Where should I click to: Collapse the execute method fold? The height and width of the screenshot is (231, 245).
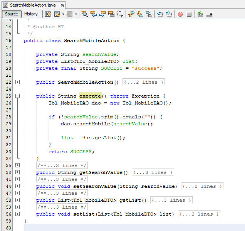(17, 96)
